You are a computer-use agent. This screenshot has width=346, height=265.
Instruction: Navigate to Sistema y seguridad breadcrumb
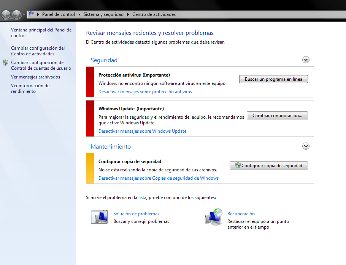pyautogui.click(x=103, y=14)
